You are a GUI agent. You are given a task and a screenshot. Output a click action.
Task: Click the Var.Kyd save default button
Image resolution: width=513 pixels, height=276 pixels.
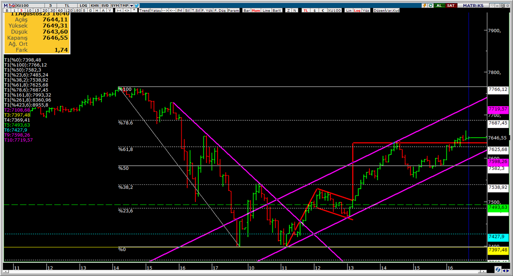tap(392, 10)
